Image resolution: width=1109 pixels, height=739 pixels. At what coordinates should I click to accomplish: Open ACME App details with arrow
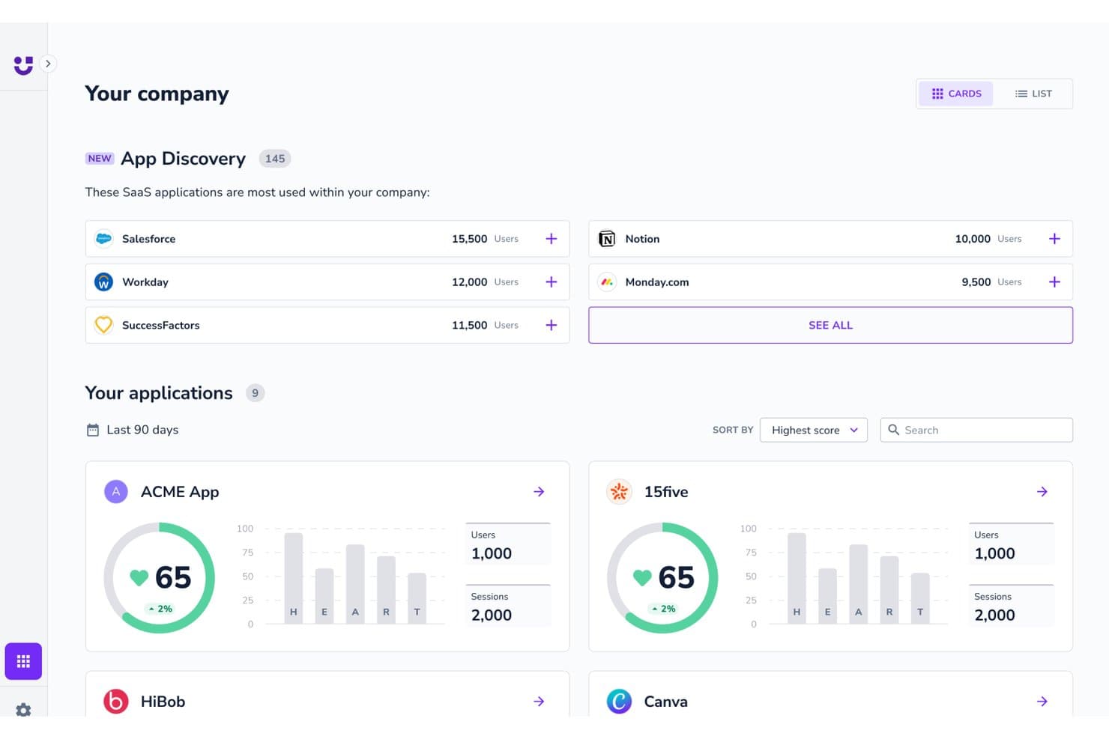point(539,492)
